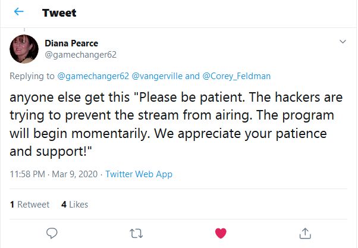The height and width of the screenshot is (248, 358).
Task: Retweet using the arrows icon
Action: (x=136, y=234)
